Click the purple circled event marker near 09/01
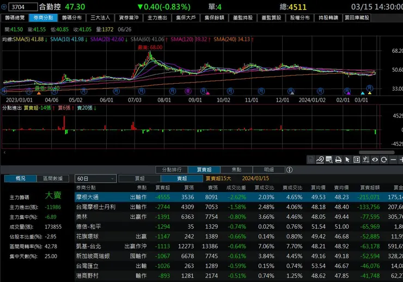 [188, 91]
